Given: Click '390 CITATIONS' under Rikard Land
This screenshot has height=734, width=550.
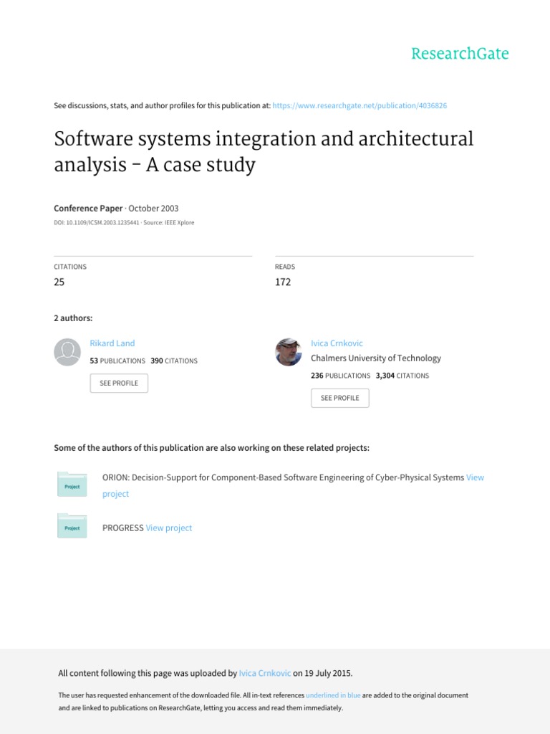Looking at the screenshot, I should click(174, 361).
